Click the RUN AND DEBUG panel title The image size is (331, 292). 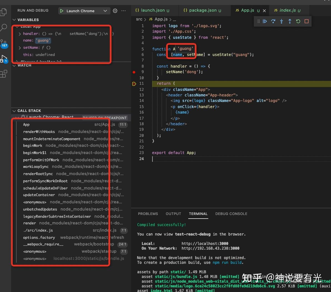pos(33,10)
